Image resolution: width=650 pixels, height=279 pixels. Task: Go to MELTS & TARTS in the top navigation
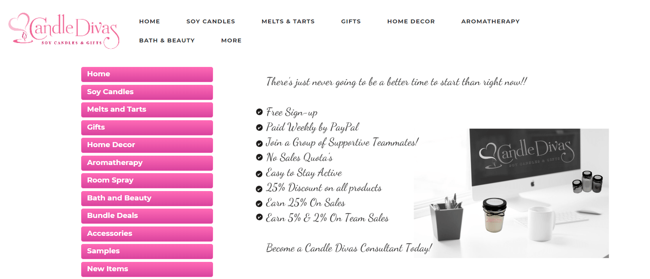[288, 21]
